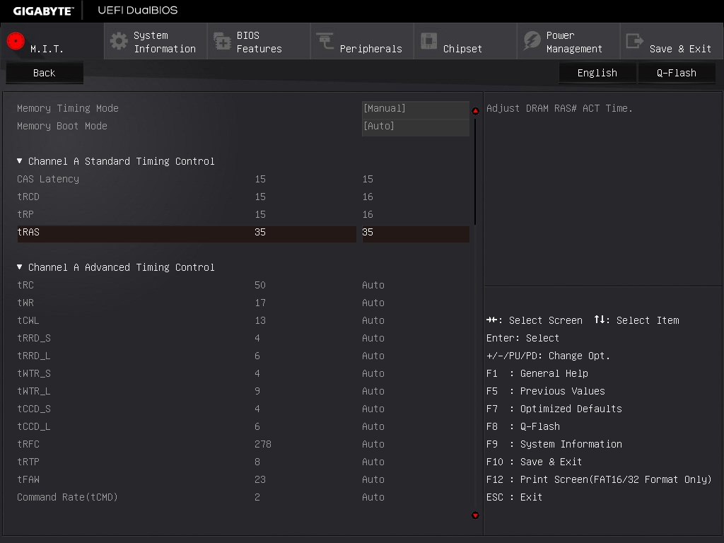Click the Memory Timing Mode label
Screen dimensions: 724x543
pyautogui.click(x=68, y=108)
